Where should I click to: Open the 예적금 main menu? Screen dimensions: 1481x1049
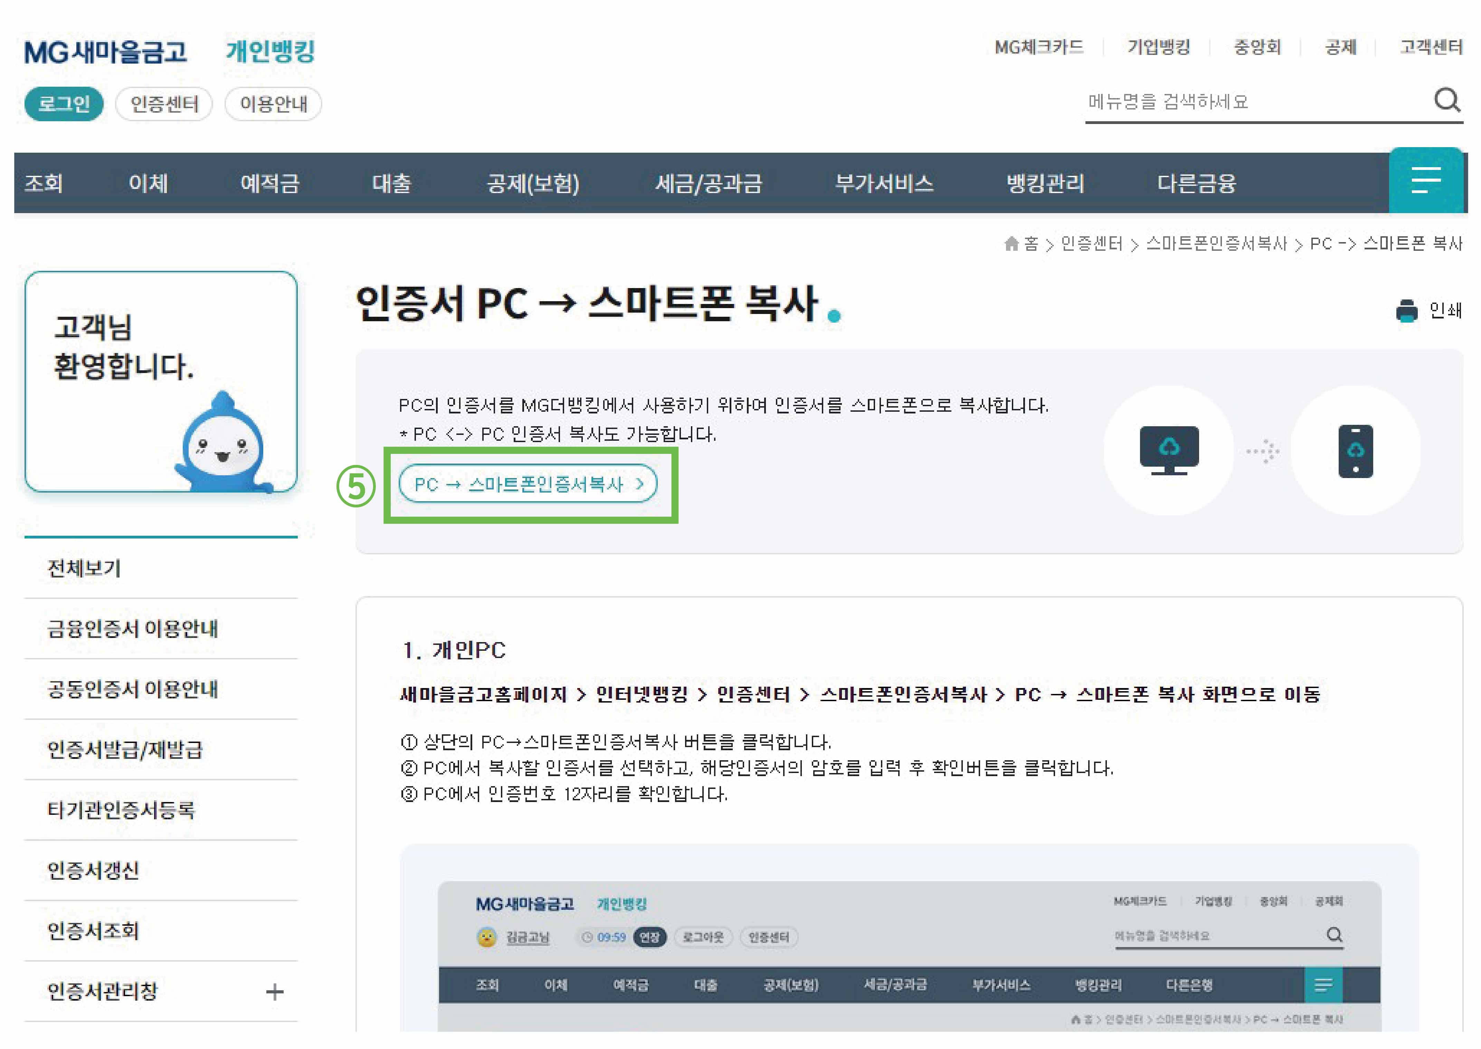tap(270, 183)
